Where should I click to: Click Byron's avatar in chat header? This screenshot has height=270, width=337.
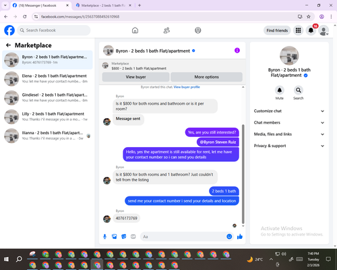[109, 51]
